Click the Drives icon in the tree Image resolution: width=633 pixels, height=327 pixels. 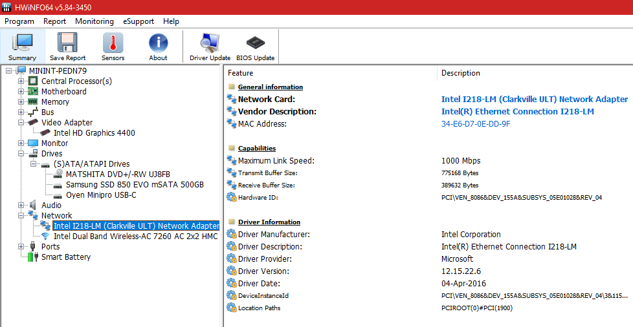point(33,154)
